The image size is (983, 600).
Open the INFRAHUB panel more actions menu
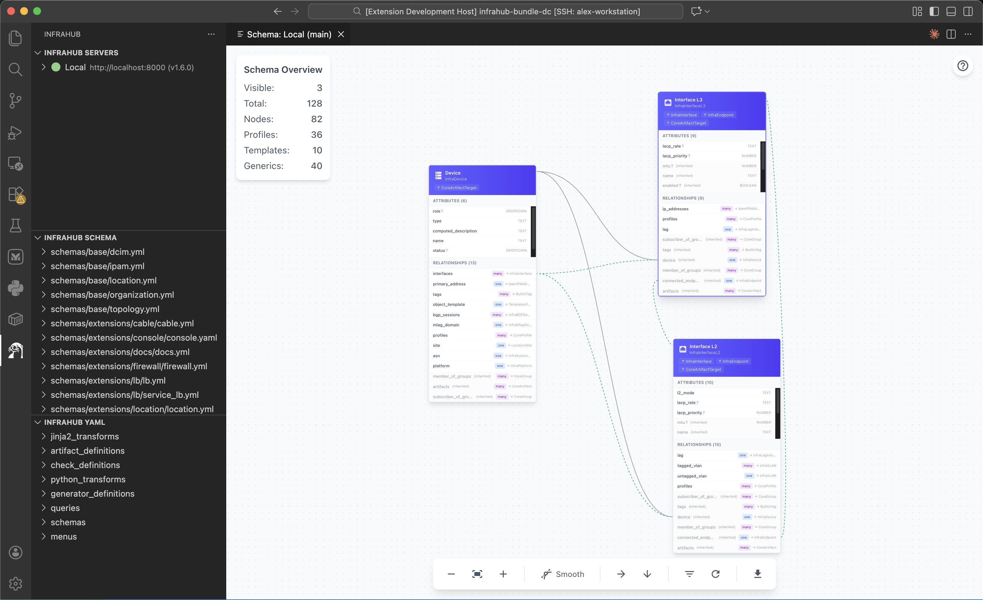coord(211,34)
